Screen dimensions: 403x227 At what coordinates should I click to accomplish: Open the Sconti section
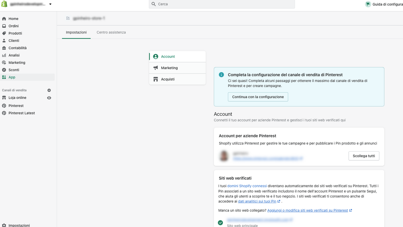tap(14, 70)
